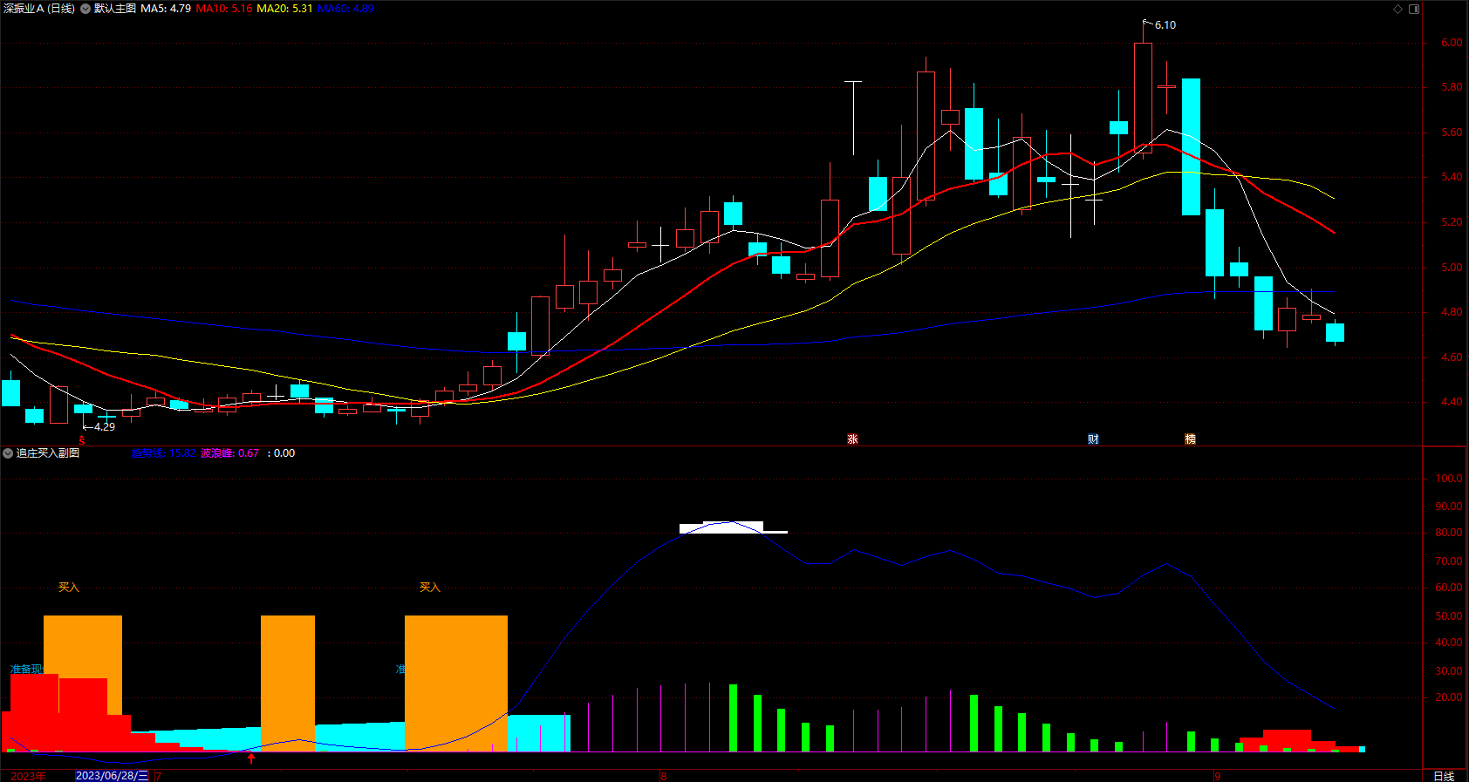
Task: Click the diamond marker icon at top right
Action: point(1397,9)
